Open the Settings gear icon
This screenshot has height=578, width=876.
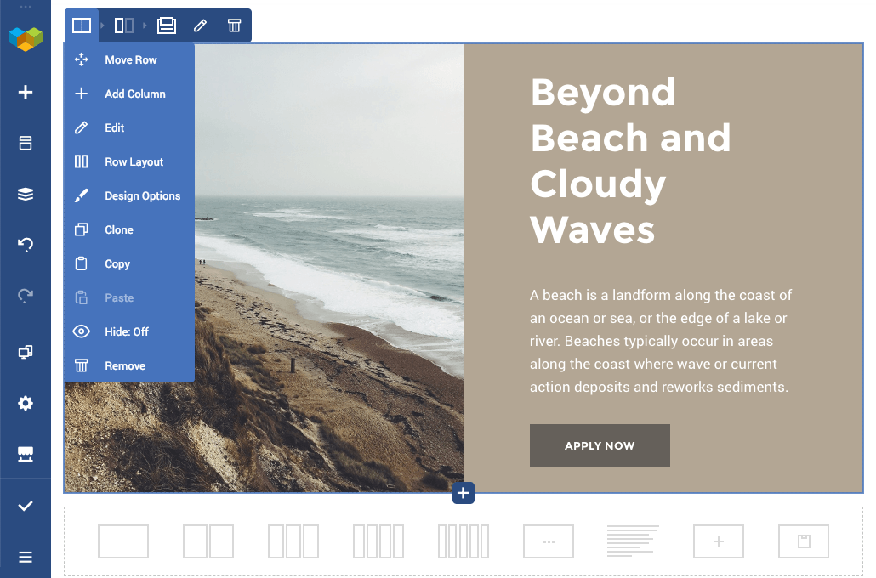(x=26, y=403)
